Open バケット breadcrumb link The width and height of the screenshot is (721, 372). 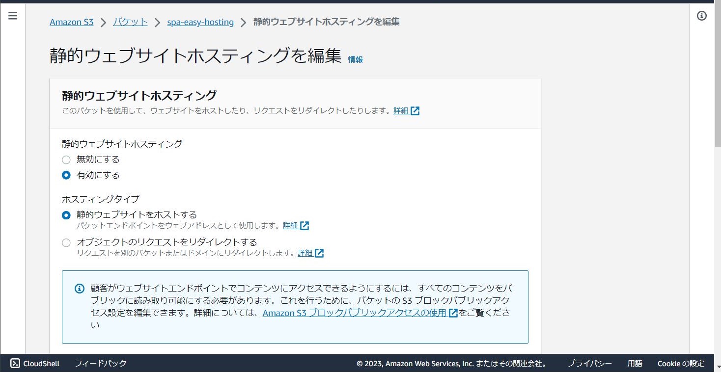pos(130,22)
